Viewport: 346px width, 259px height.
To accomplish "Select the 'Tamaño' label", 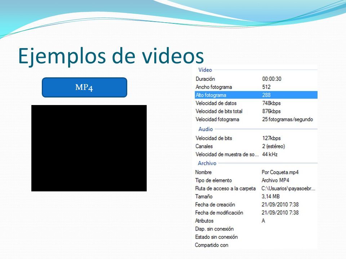I will (204, 196).
